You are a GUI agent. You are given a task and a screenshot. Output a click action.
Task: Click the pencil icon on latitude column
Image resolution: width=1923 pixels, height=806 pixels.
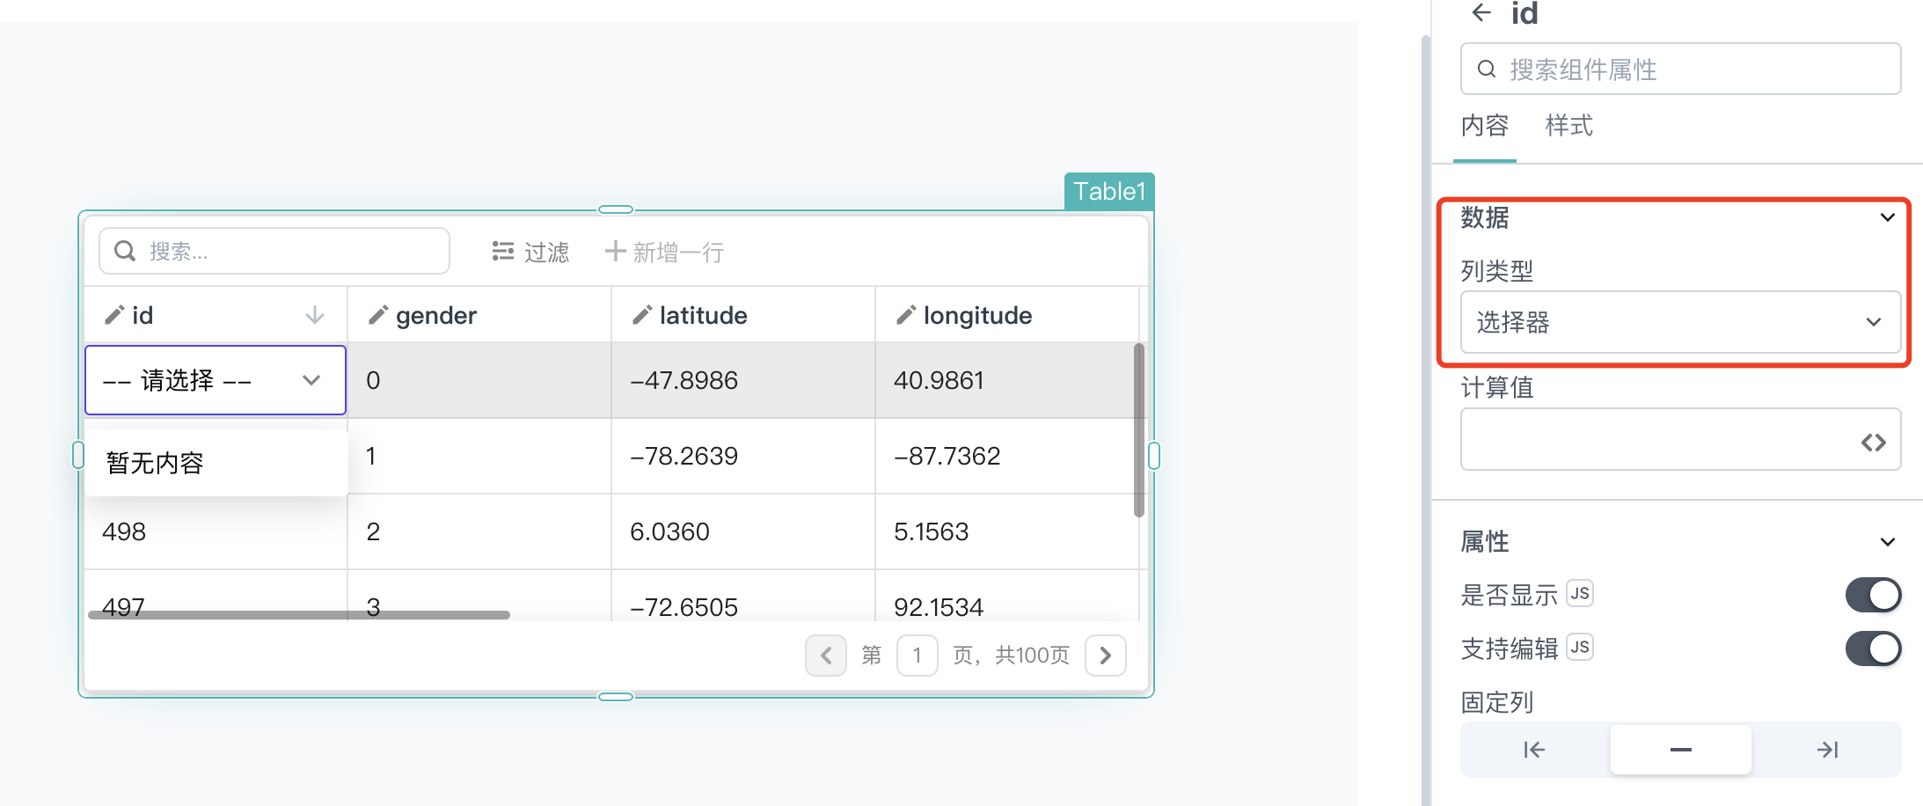pos(642,315)
